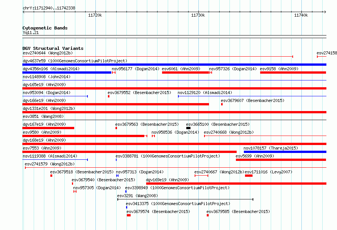
Task: Click the esv3679563 (Besenbacher2015) red marker
Action: (x=116, y=128)
